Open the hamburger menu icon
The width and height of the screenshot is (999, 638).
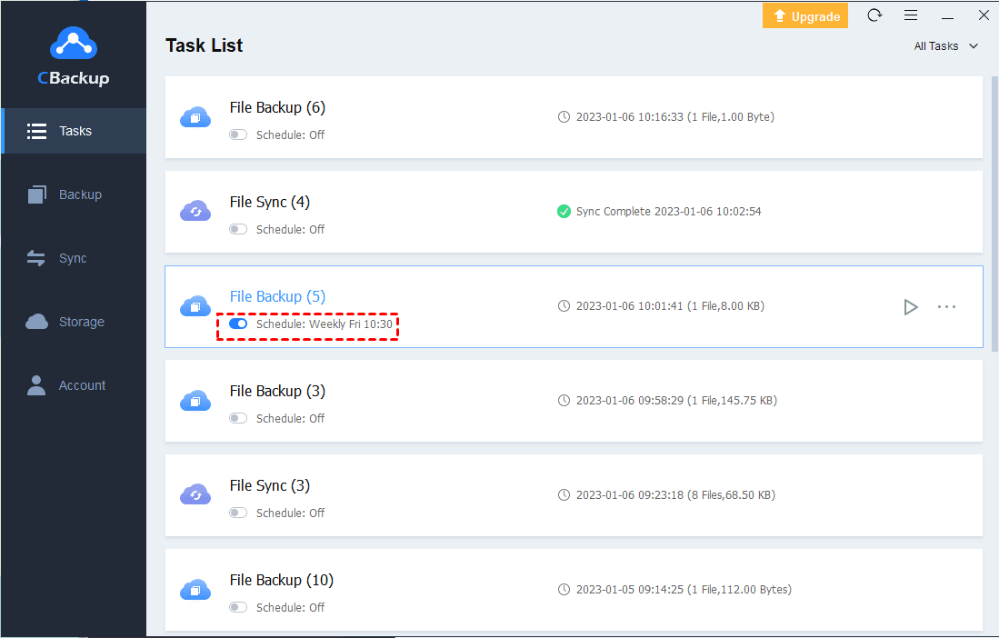pos(911,15)
